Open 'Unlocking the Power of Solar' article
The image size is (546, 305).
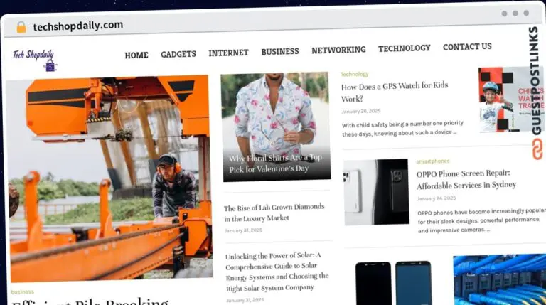point(277,271)
